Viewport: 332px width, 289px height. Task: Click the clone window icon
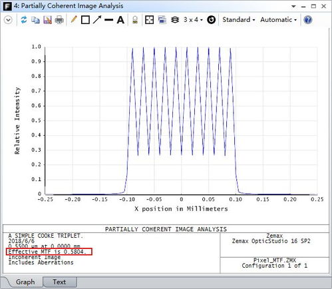162,20
